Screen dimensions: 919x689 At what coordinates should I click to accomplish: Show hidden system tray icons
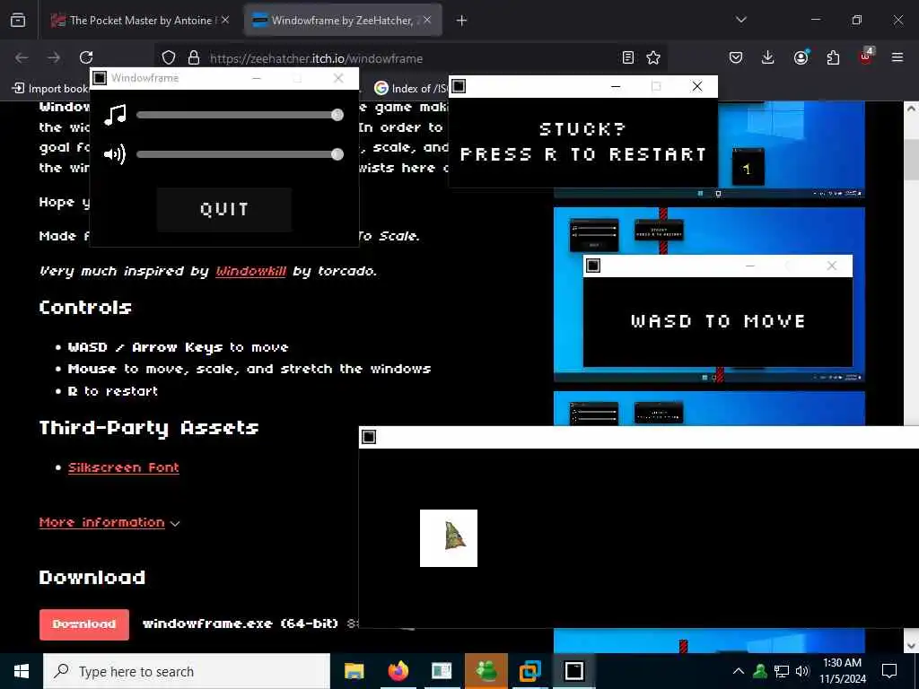pos(739,671)
